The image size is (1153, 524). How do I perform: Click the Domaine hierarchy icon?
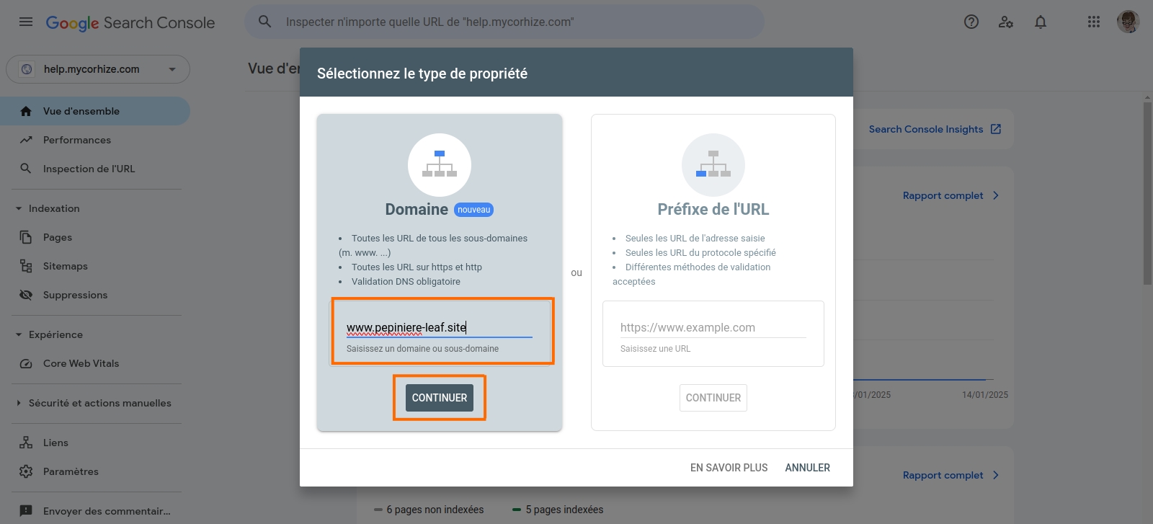440,164
